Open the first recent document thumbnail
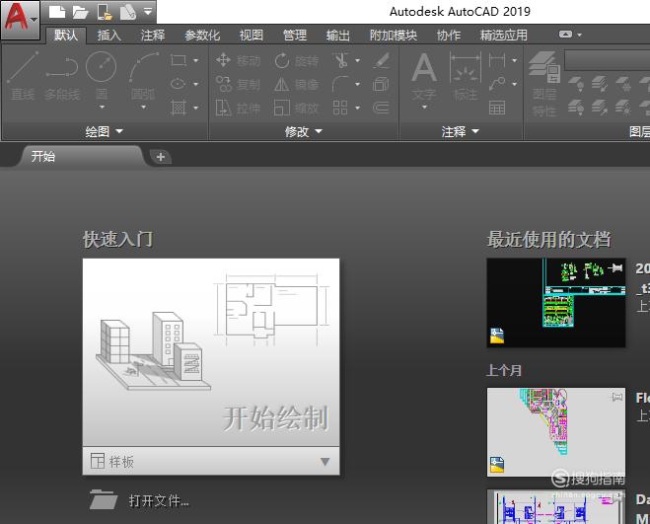 click(556, 302)
